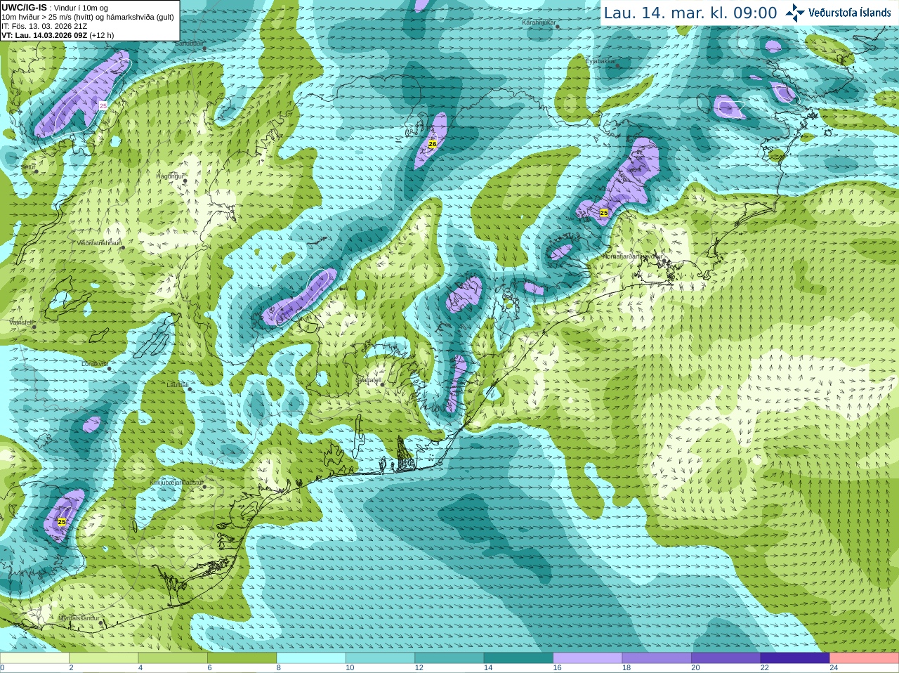Viewport: 899px width, 673px height.
Task: Click the Hornafjarðarflugvöllur place label
Action: [x=633, y=256]
